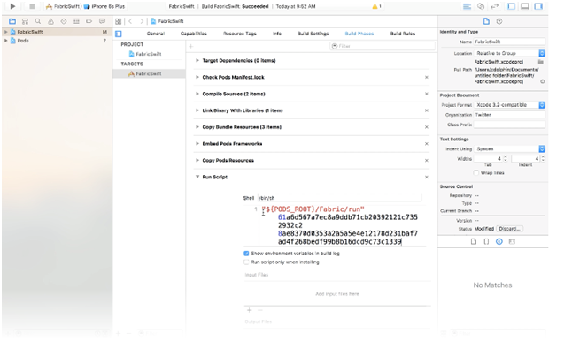Click the Discard source control button
This screenshot has height=349, width=572.
(510, 229)
